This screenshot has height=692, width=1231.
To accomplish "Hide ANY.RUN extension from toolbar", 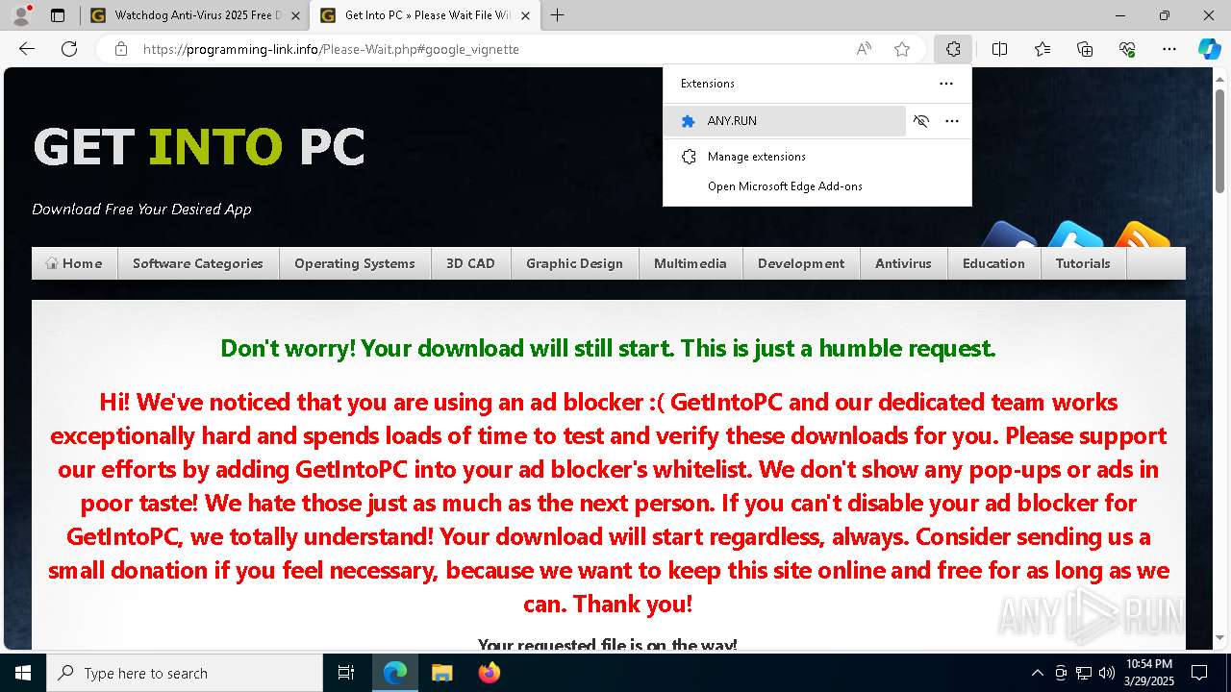I will point(921,121).
